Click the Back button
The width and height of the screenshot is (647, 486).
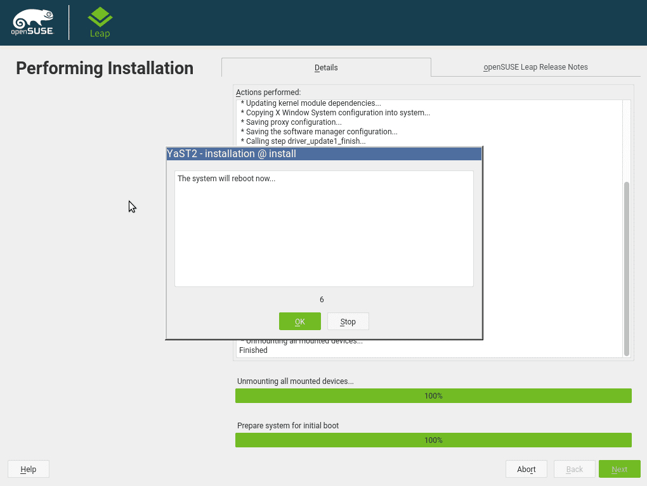575,469
